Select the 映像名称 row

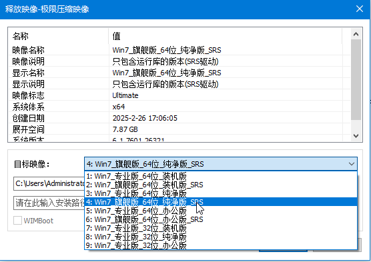[x=179, y=50]
